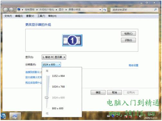Image resolution: width=162 pixels, height=121 pixels.
Task: Select the 1024 x 768 resolution
Action: click(x=58, y=87)
